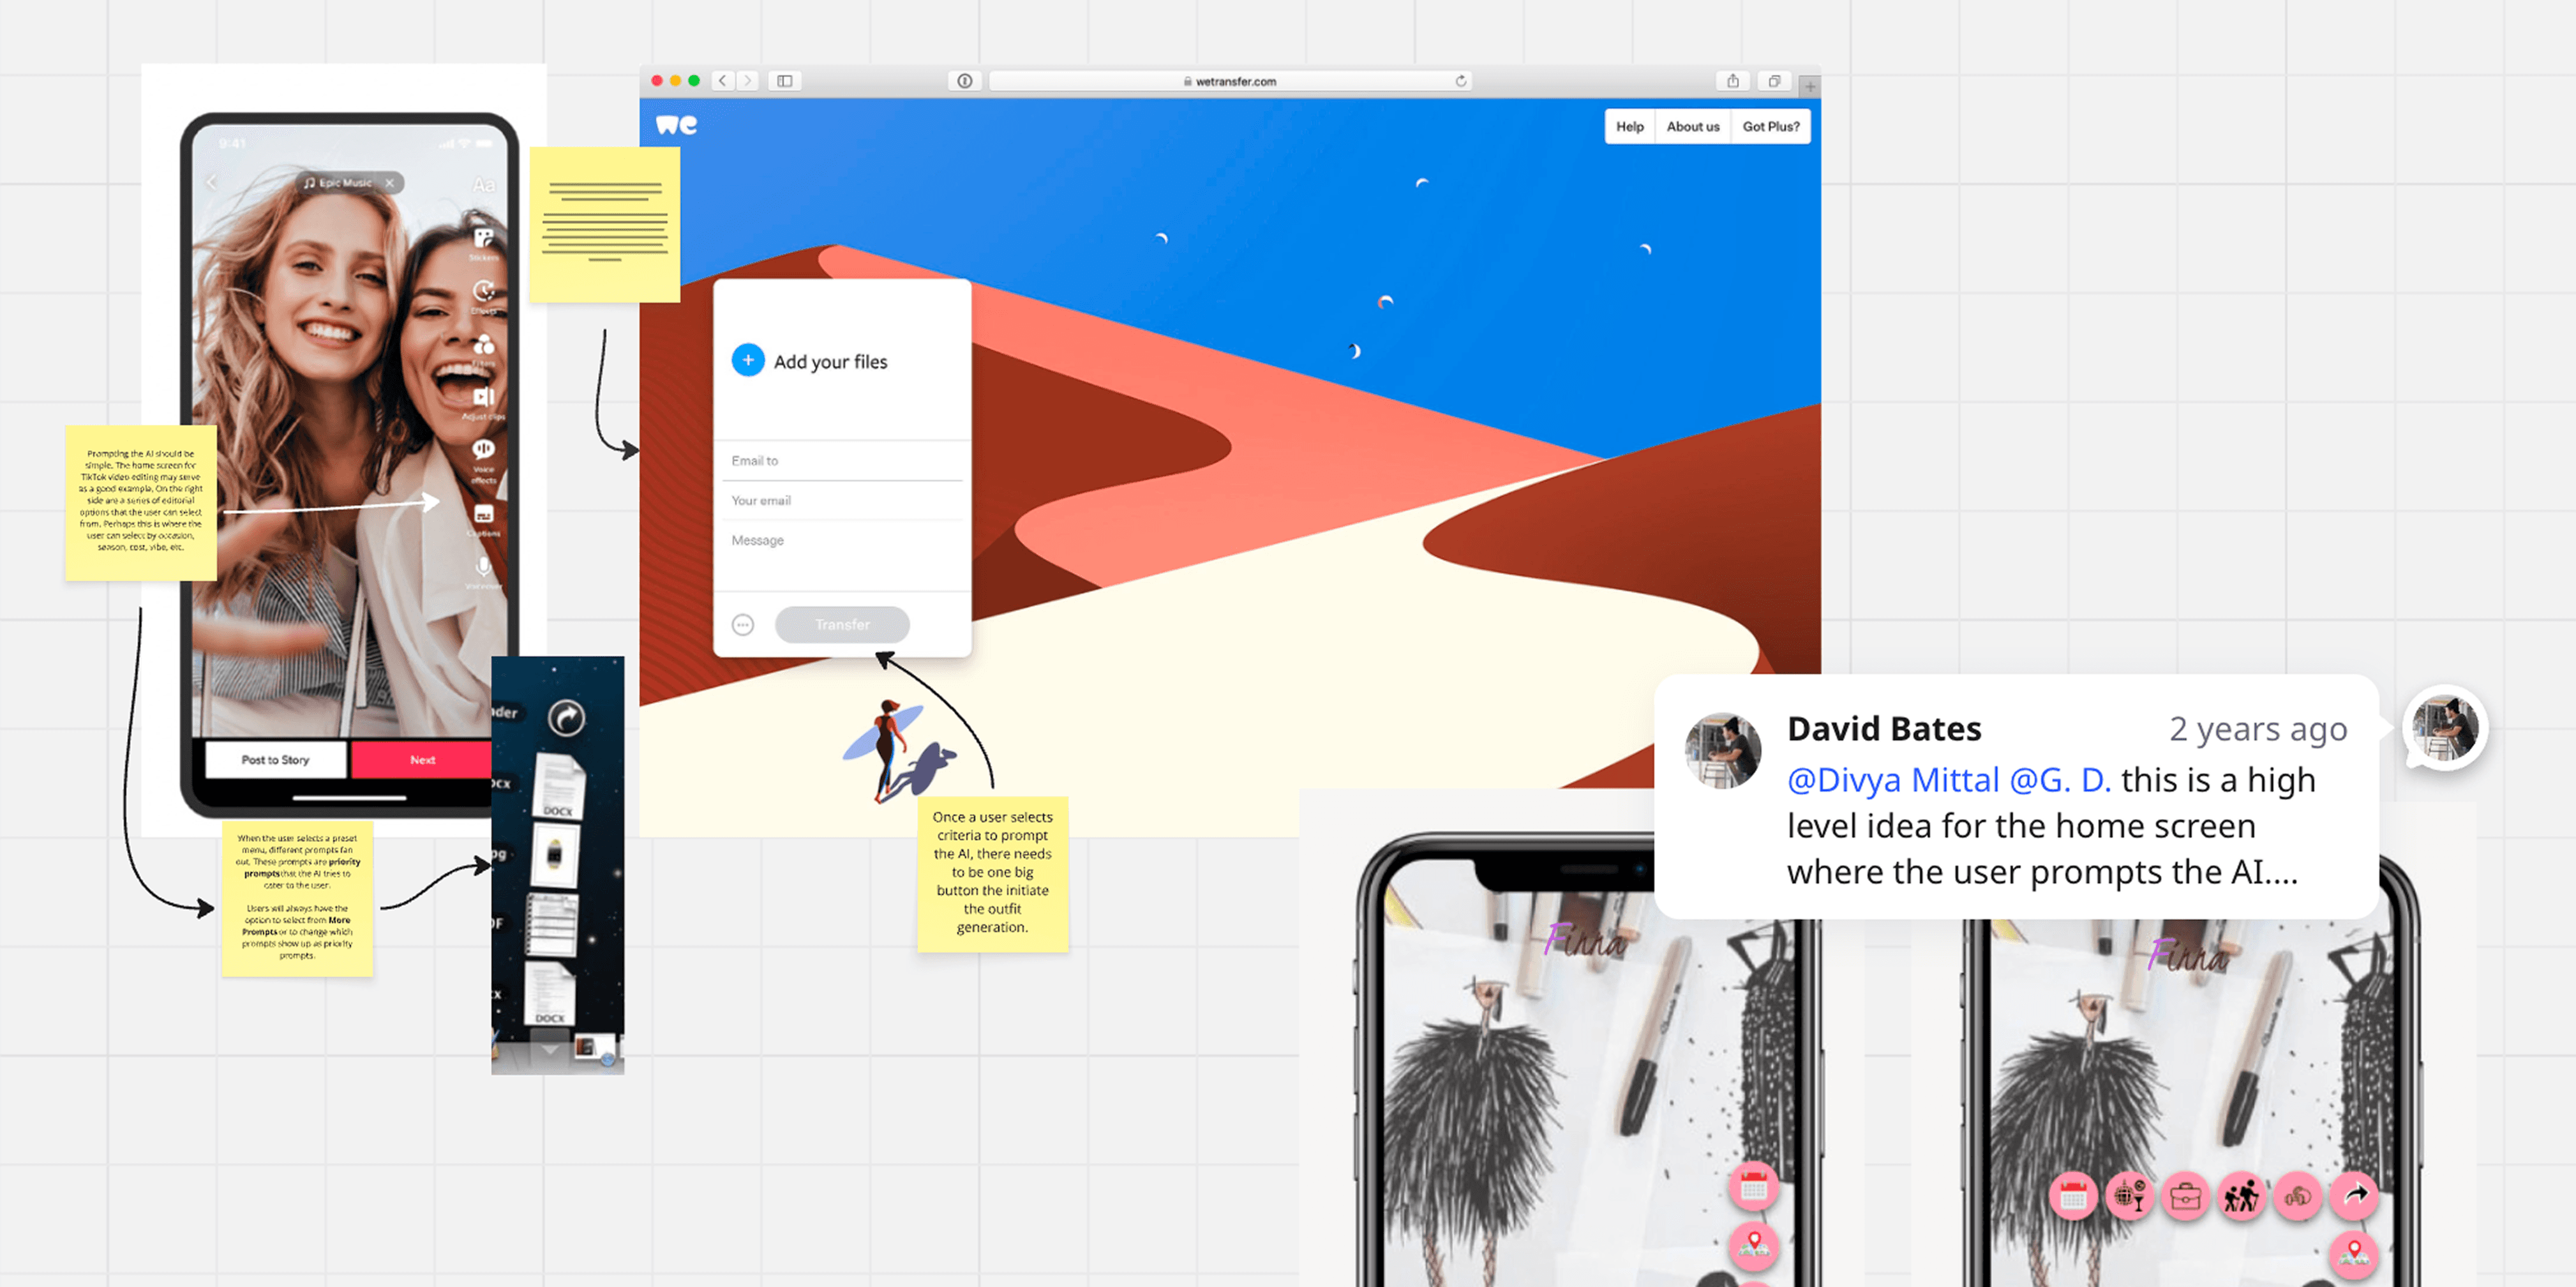Click the hiking people icon in the pink row
Viewport: 2576px width, 1287px height.
tap(2241, 1196)
